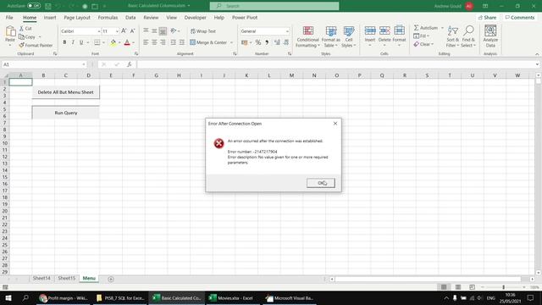Open Windows Start menu

(x=8, y=297)
